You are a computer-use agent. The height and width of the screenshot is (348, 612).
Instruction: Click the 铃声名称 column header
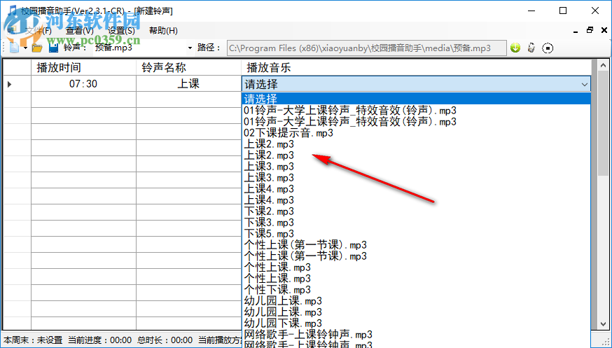(188, 67)
